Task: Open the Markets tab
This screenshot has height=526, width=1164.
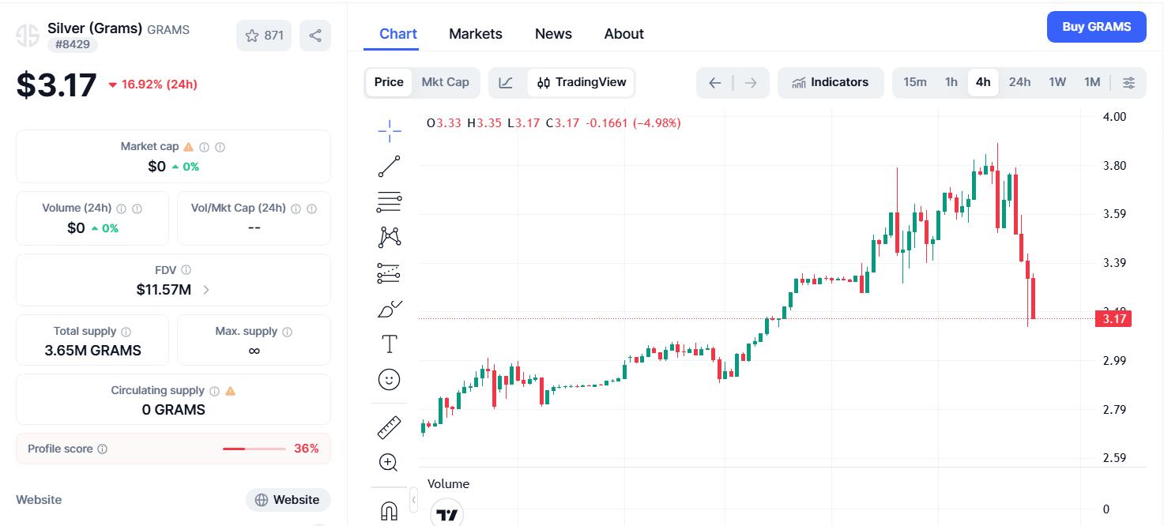Action: 476,34
